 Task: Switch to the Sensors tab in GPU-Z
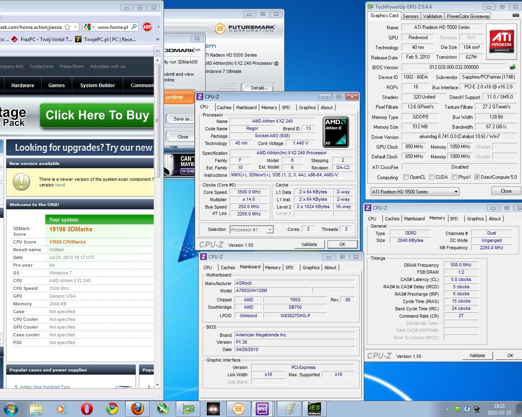pos(411,16)
